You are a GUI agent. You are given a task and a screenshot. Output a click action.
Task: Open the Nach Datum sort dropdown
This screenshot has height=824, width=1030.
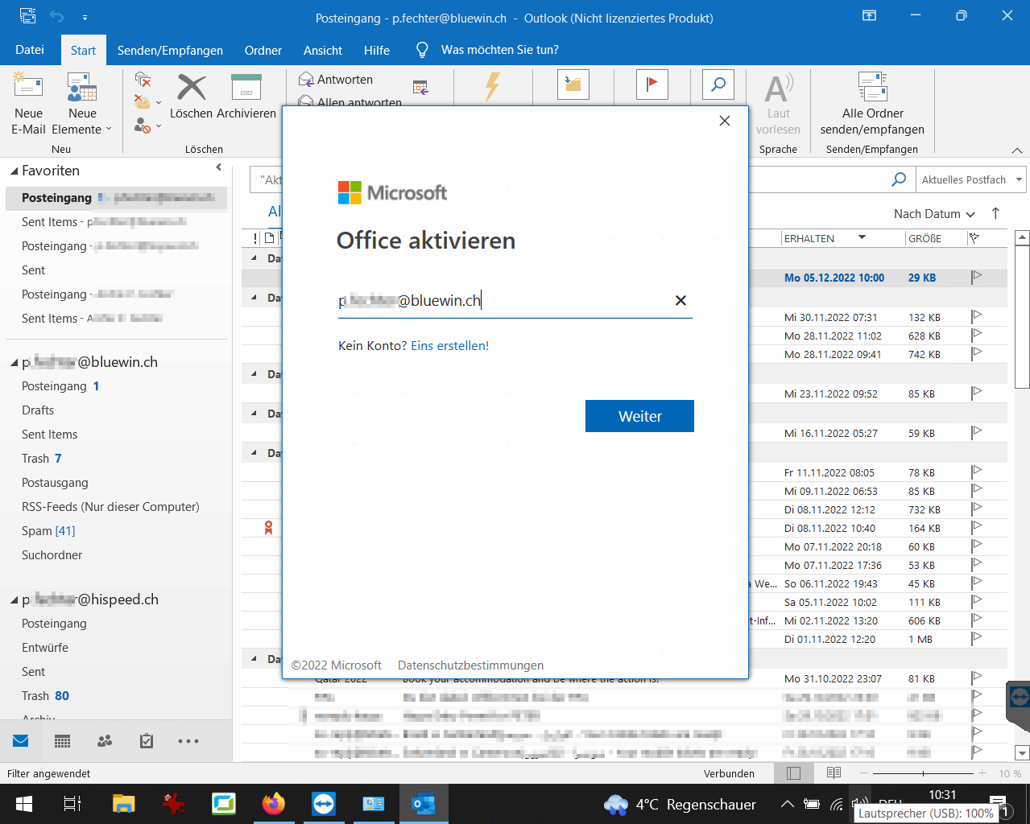[x=934, y=213]
